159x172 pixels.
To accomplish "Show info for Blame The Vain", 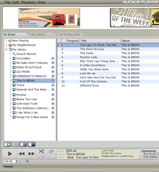I will coord(53,99).
